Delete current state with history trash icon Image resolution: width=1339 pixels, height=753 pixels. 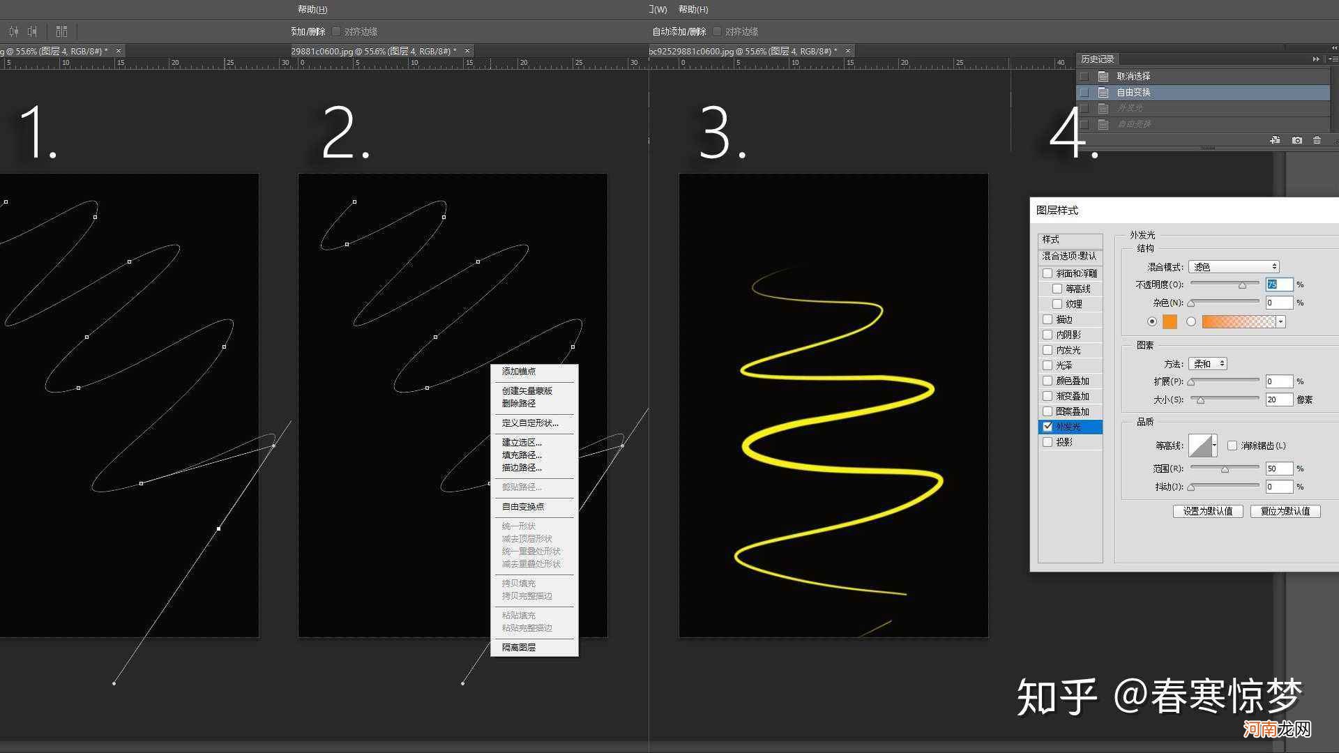point(1317,140)
